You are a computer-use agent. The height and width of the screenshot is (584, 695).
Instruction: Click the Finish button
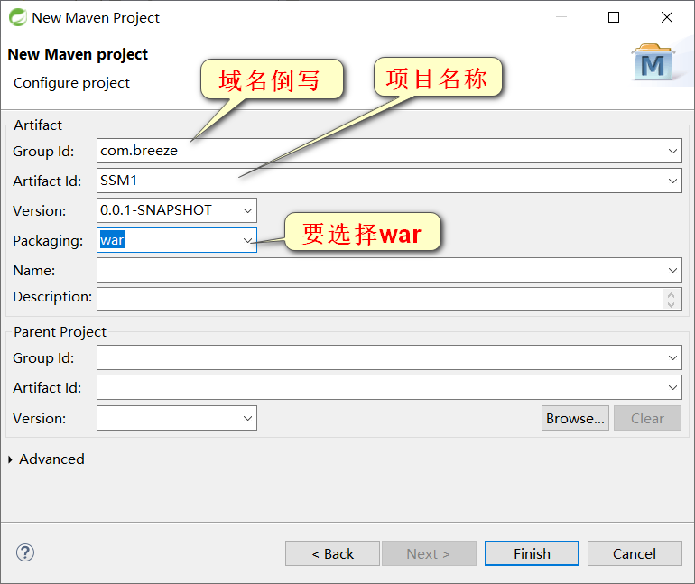532,553
